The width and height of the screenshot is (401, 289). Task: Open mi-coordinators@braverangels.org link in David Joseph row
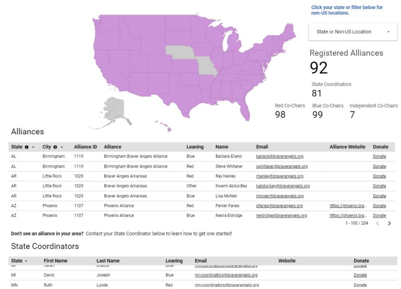click(226, 275)
